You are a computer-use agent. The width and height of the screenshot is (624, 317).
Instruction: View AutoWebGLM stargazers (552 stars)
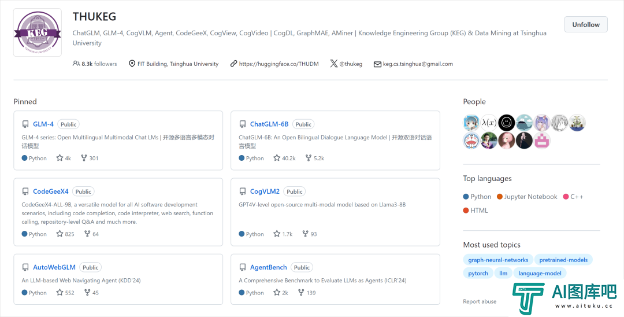(65, 293)
